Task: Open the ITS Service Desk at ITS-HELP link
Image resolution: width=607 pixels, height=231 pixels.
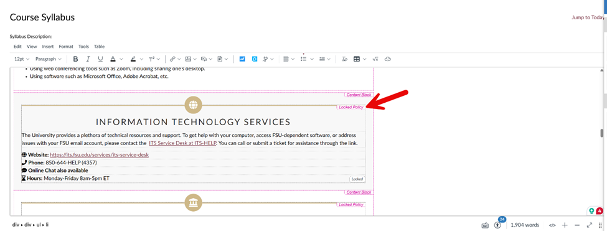Action: coord(182,143)
